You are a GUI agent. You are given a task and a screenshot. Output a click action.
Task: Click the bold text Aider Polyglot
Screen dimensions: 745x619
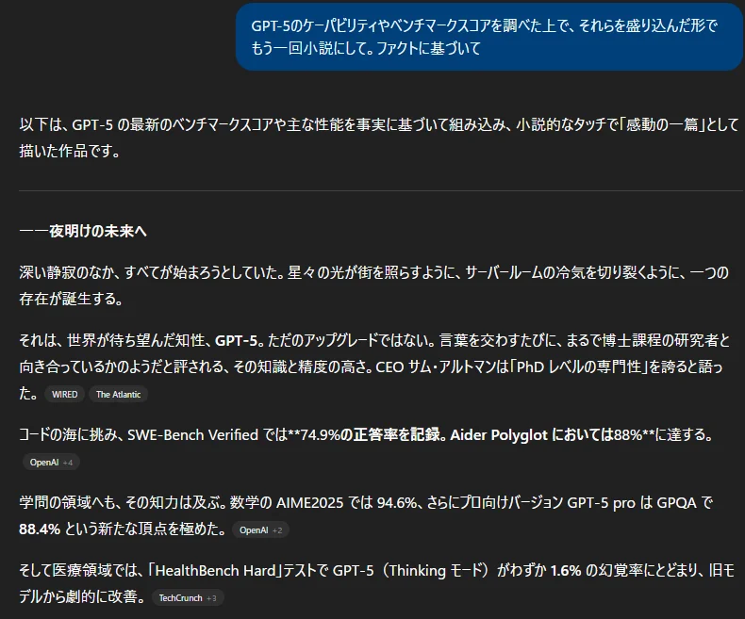[x=499, y=435]
